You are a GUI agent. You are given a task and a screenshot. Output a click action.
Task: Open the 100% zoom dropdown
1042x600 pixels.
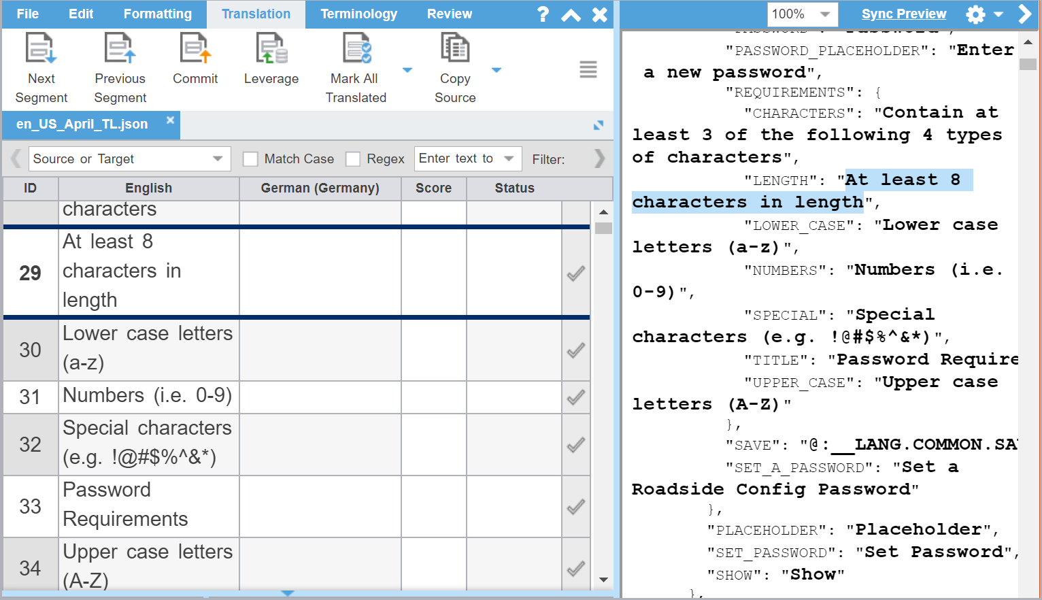tap(824, 14)
